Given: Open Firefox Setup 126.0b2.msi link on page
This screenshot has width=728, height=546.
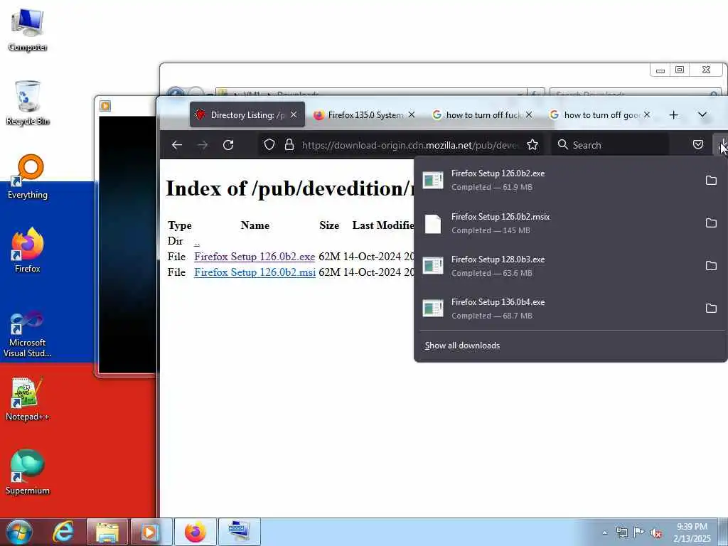Looking at the screenshot, I should click(x=255, y=272).
